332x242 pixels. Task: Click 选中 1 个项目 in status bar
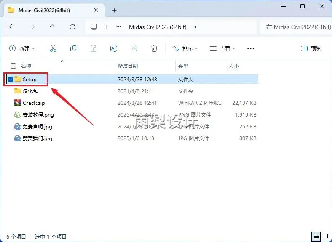point(51,237)
